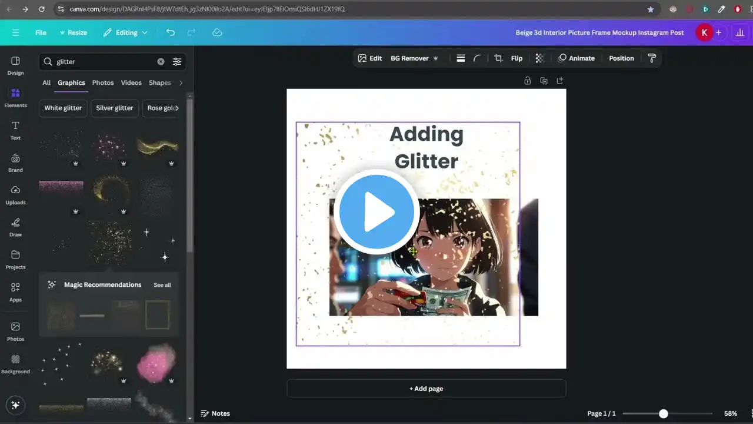The image size is (753, 424).
Task: Switch to the All results tab
Action: 46,83
